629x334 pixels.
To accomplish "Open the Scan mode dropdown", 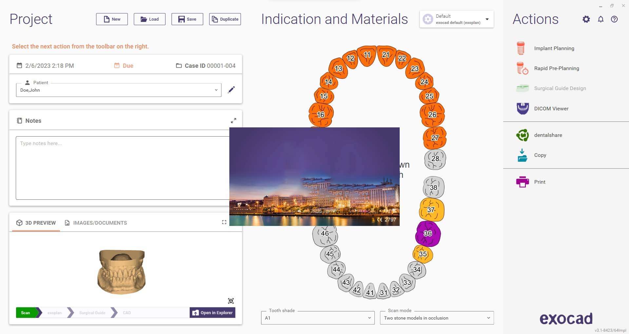I will [436, 318].
